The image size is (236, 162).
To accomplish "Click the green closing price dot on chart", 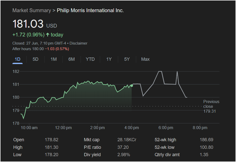I will (132, 86).
